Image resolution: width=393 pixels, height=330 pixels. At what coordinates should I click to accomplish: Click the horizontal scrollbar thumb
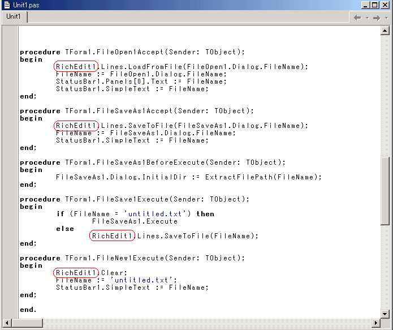click(x=27, y=323)
